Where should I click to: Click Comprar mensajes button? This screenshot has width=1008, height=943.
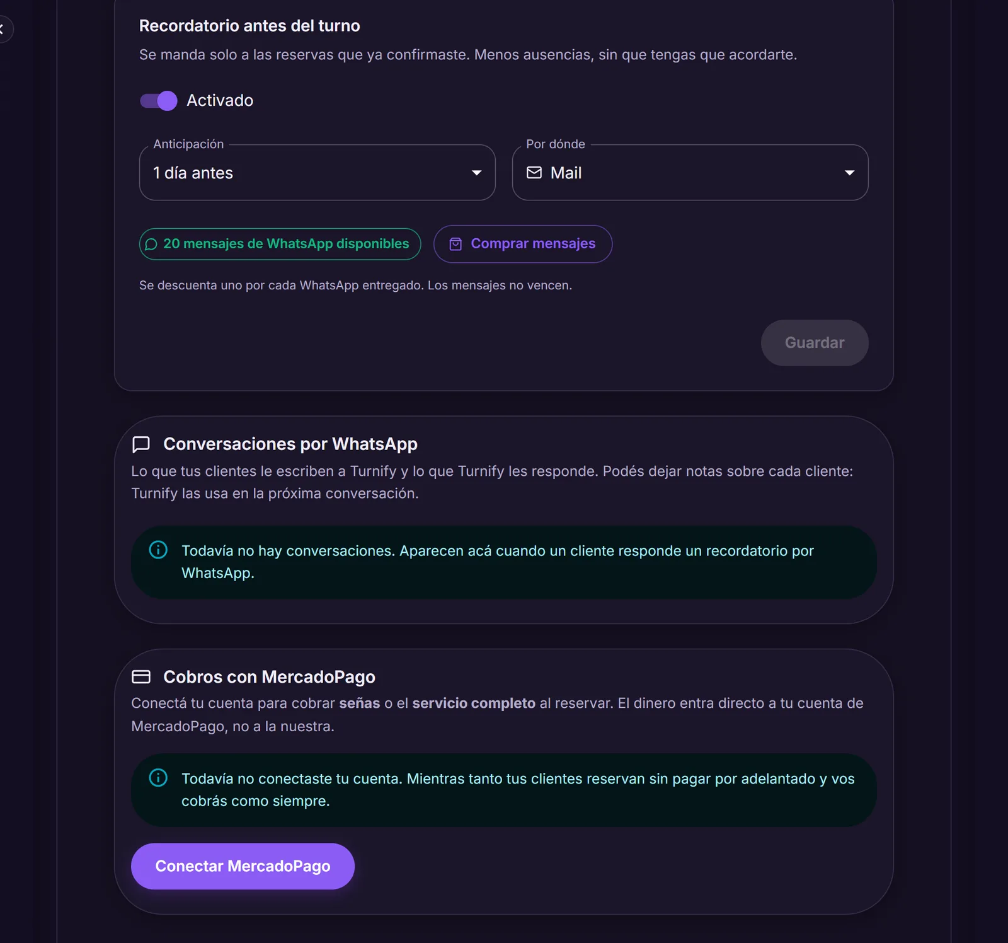[x=523, y=244]
